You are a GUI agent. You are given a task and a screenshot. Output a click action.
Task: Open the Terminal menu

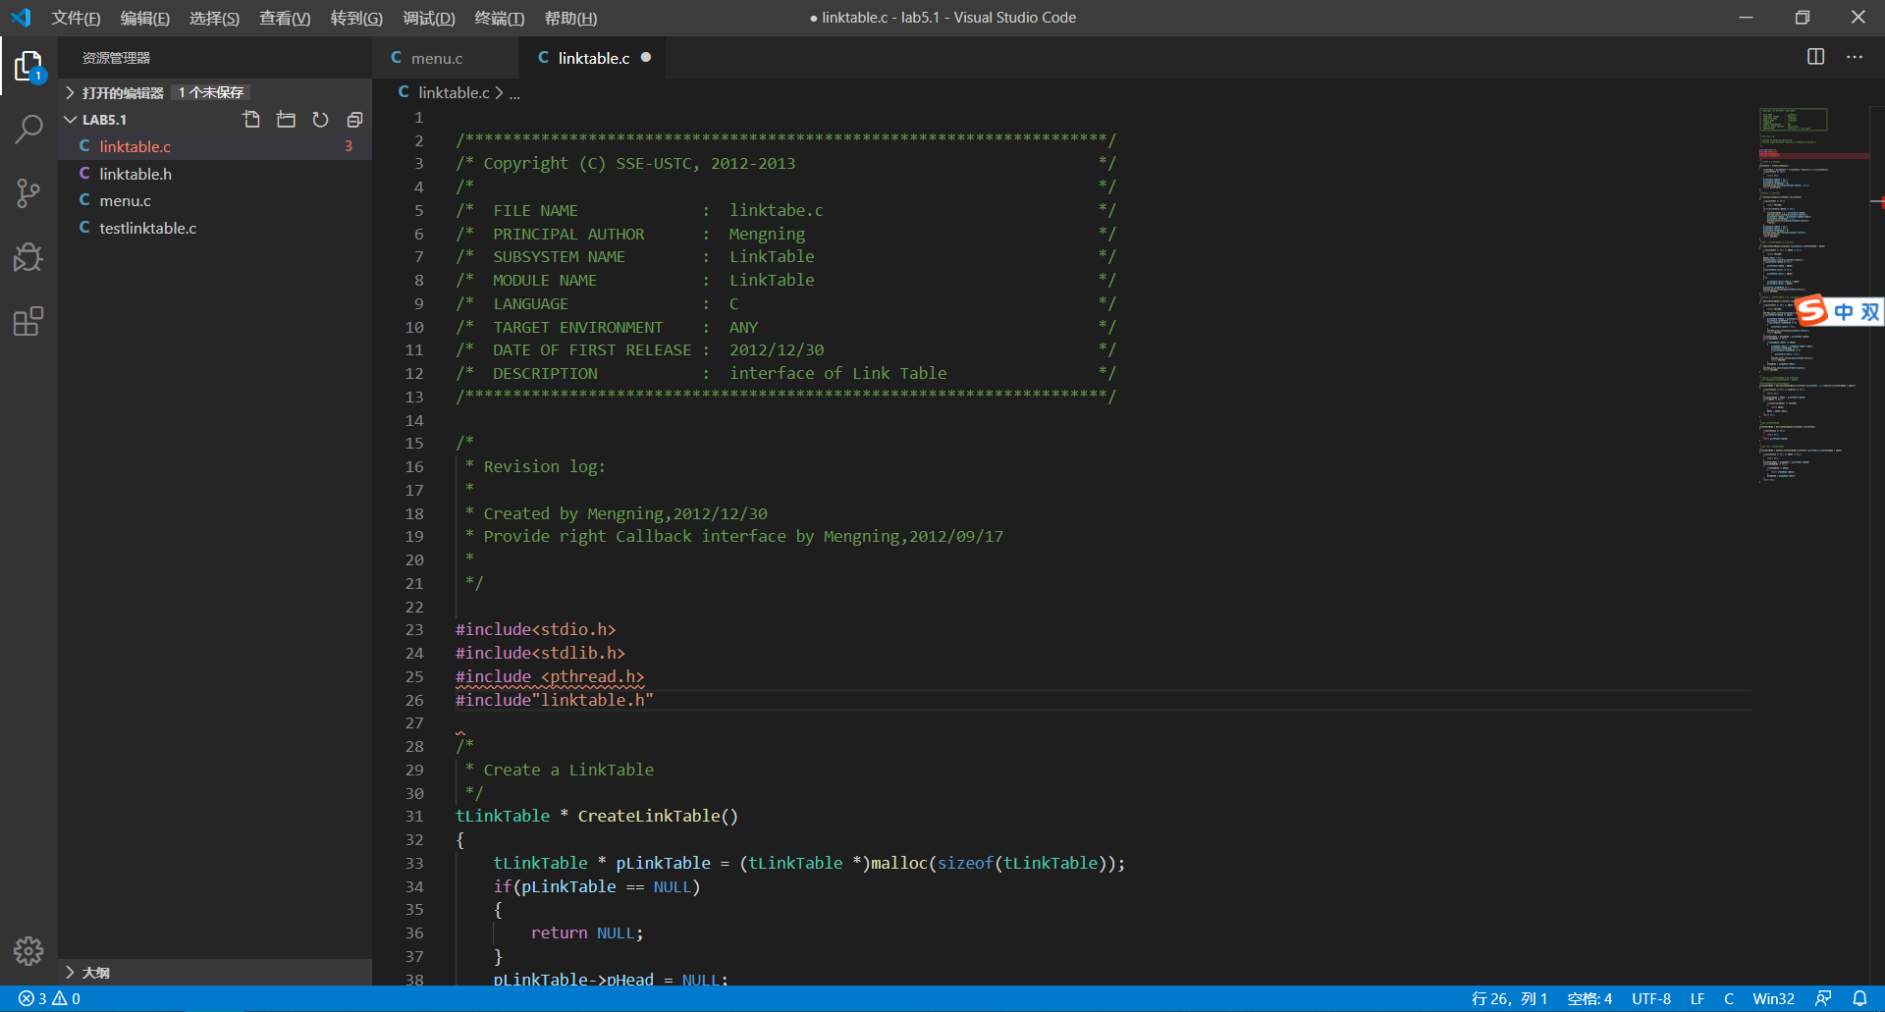(499, 18)
